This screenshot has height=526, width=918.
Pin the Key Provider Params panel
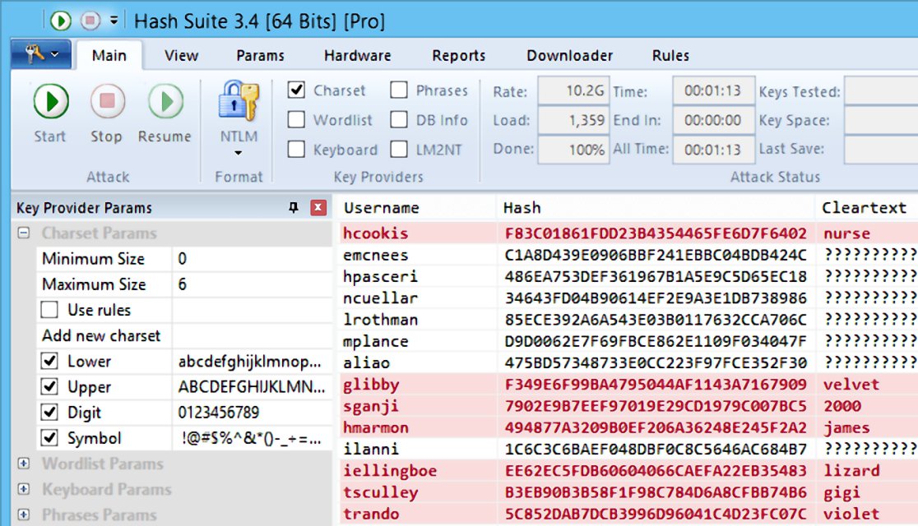click(x=294, y=208)
